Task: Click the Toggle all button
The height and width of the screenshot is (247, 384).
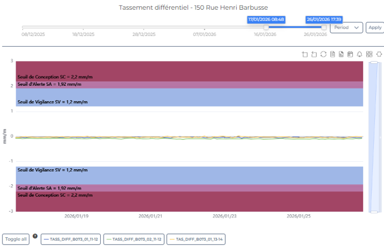Action: click(x=16, y=239)
